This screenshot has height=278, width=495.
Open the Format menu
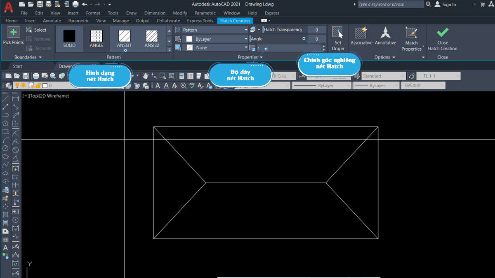tap(93, 13)
